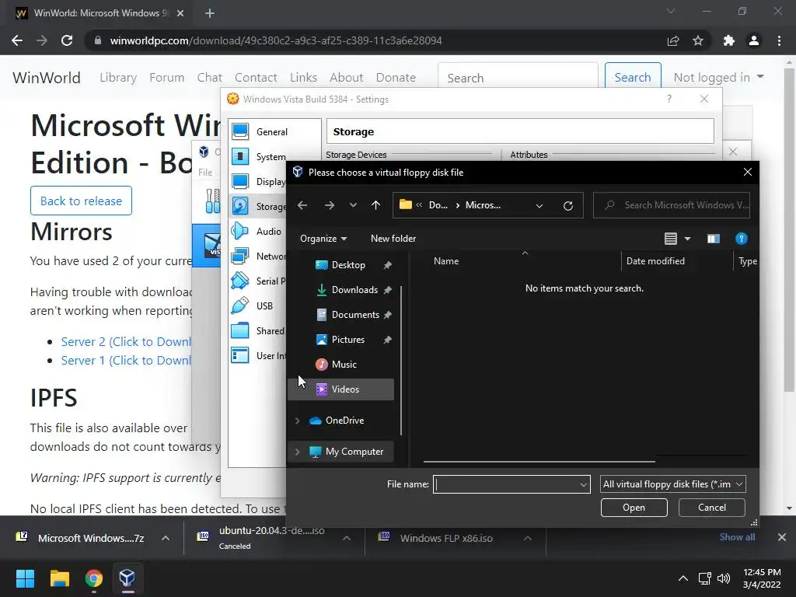Viewport: 796px width, 597px height.
Task: Sort files by Date modified column
Action: pos(655,261)
